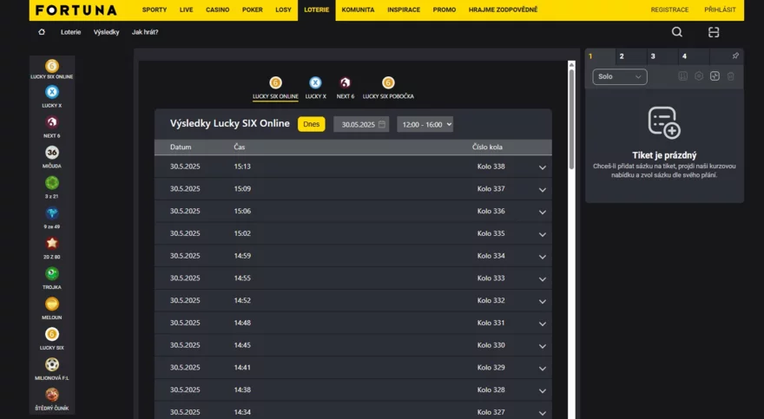The width and height of the screenshot is (764, 419).
Task: Switch to Lucky X results tab
Action: click(316, 88)
